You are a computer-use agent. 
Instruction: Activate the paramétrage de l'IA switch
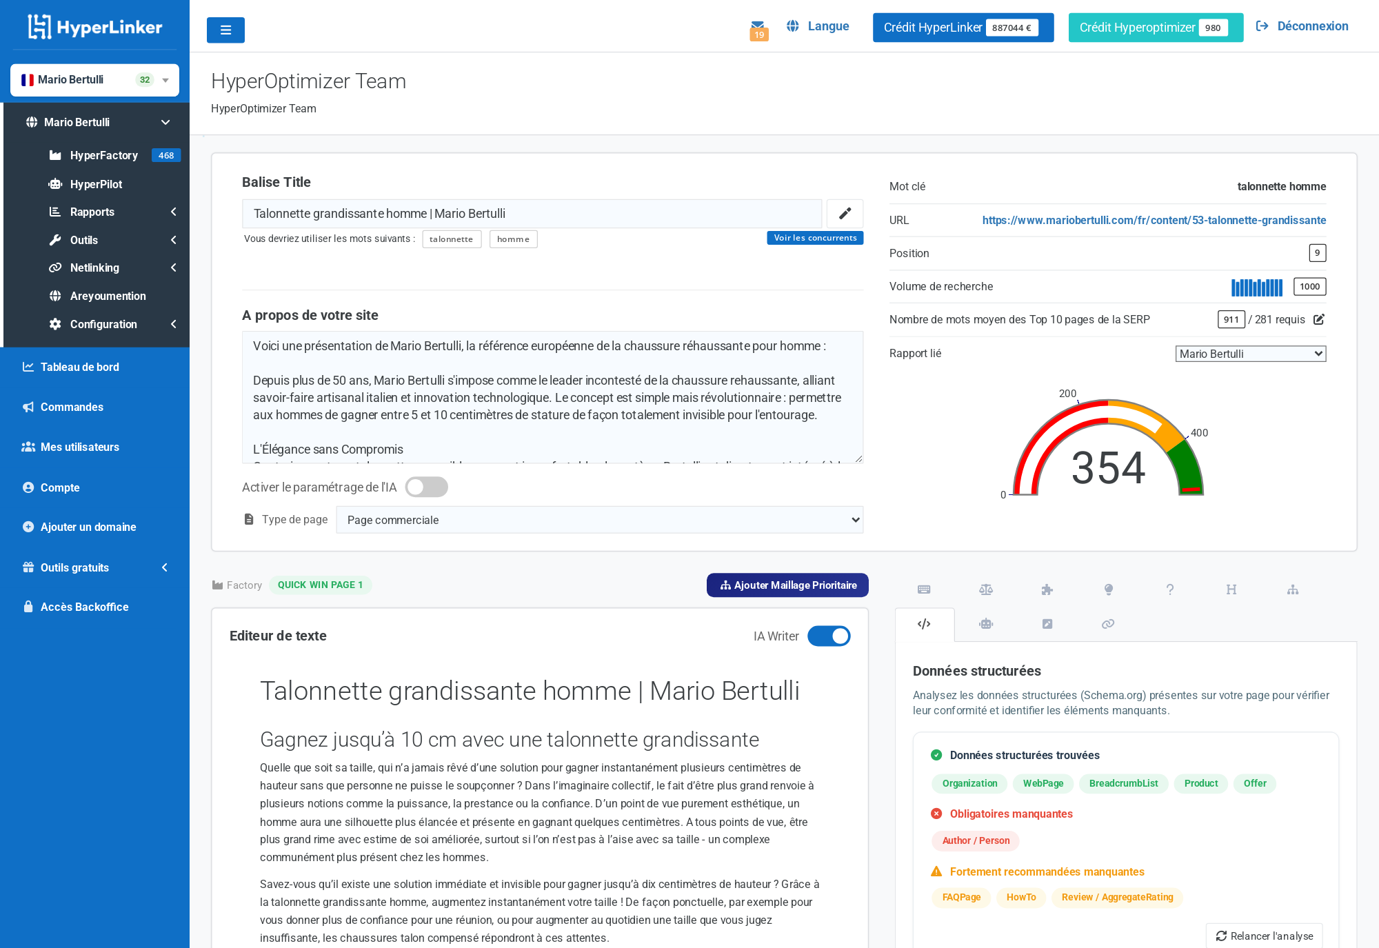click(426, 487)
